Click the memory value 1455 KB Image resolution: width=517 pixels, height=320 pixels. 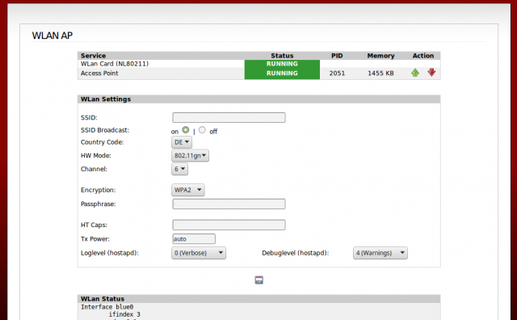coord(380,74)
